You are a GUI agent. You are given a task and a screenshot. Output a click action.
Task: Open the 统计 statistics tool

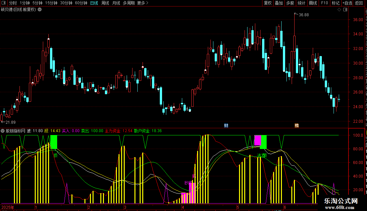click(301, 3)
